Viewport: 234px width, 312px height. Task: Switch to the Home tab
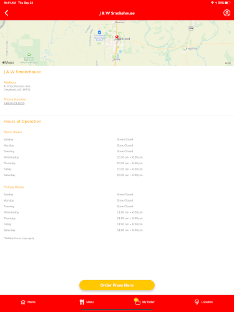(28, 302)
